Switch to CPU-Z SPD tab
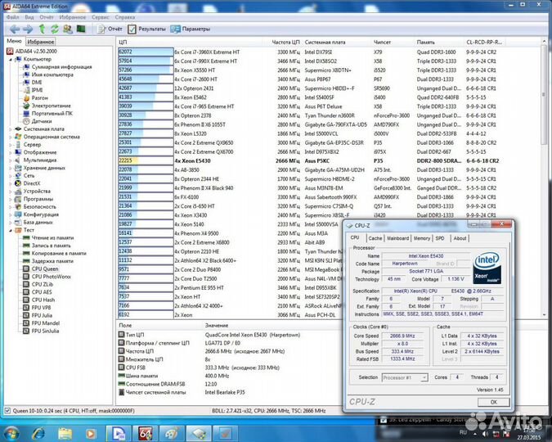 point(440,238)
